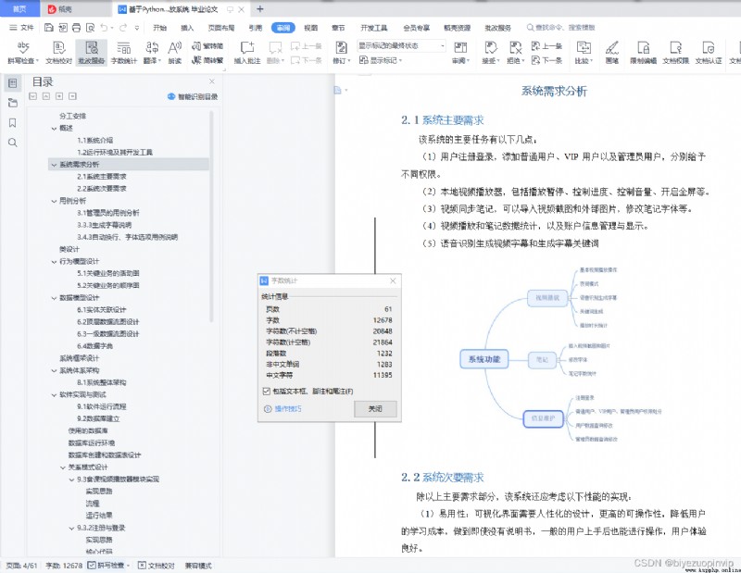Reject the revision (拒绝) icon

[515, 52]
